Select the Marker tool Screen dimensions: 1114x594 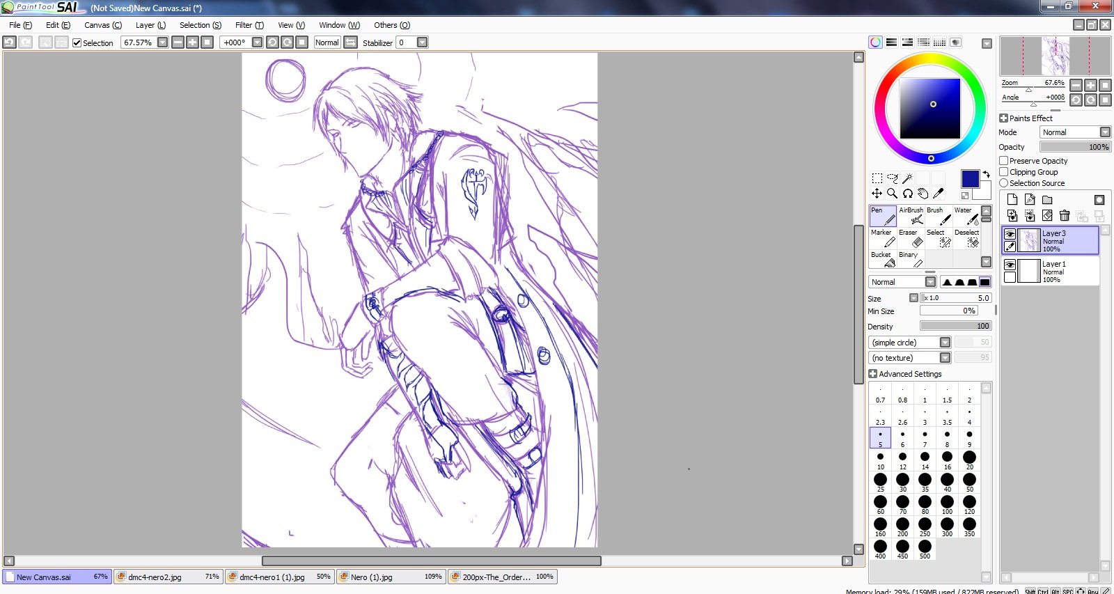coord(883,238)
